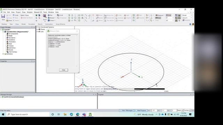Activate the Zoom magnifier tool
This screenshot has width=223, height=125.
(x=45, y=16)
